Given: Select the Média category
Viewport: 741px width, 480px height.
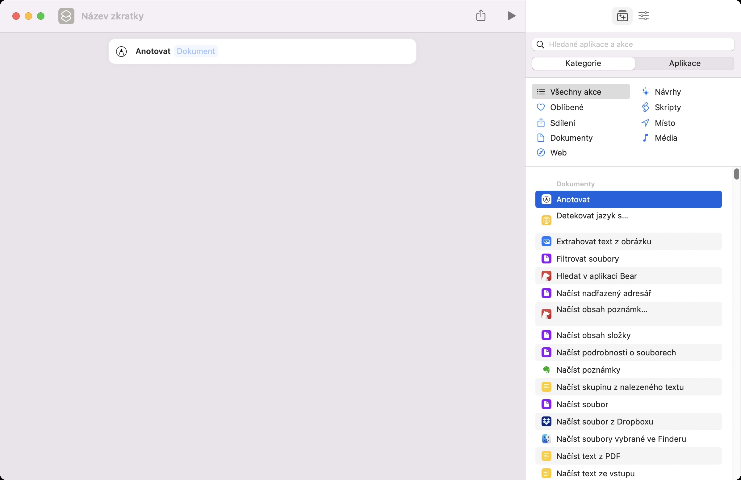Looking at the screenshot, I should pos(665,138).
